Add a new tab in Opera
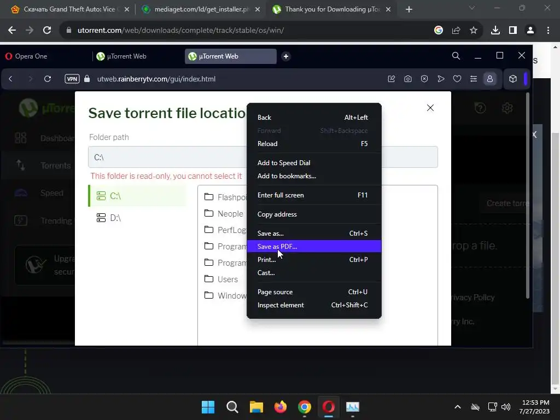Screen dimensions: 560x420 [x=285, y=56]
